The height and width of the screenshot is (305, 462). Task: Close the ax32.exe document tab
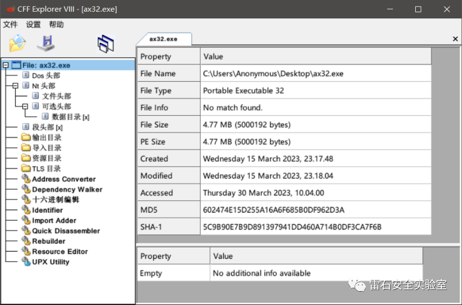coord(455,39)
